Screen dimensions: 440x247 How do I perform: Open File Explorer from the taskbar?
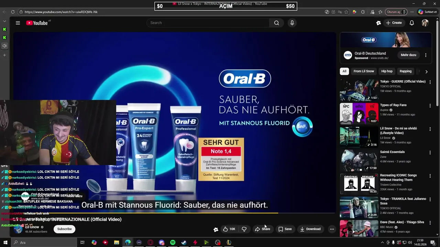(x=117, y=243)
